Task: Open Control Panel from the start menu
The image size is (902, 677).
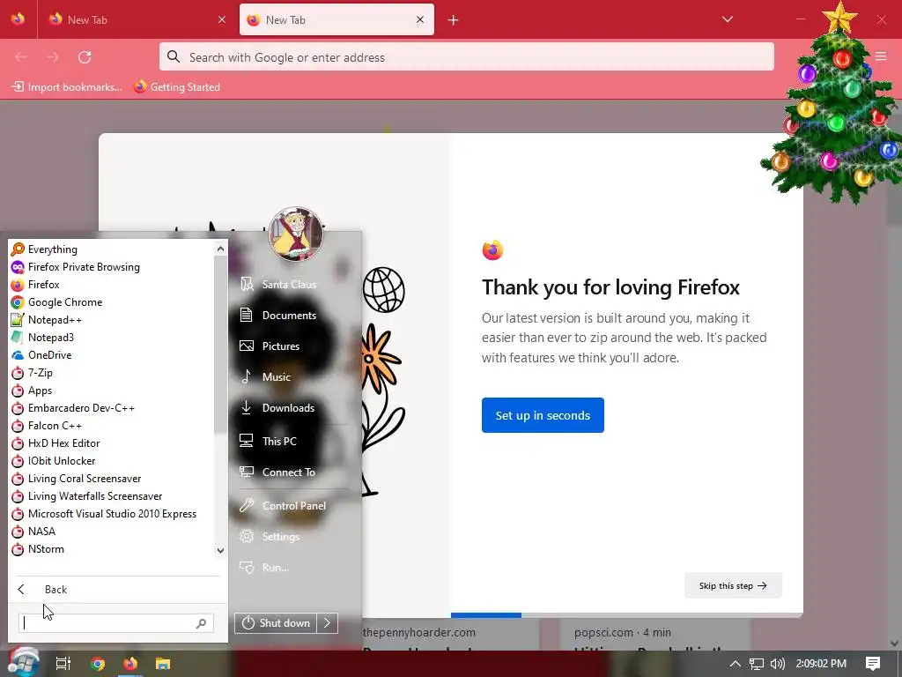Action: pyautogui.click(x=293, y=506)
